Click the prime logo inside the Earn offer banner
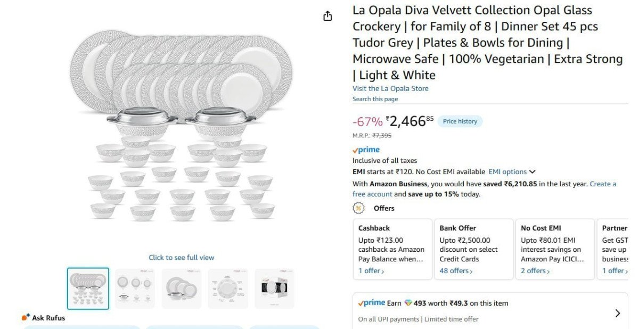The width and height of the screenshot is (639, 329). click(x=373, y=302)
